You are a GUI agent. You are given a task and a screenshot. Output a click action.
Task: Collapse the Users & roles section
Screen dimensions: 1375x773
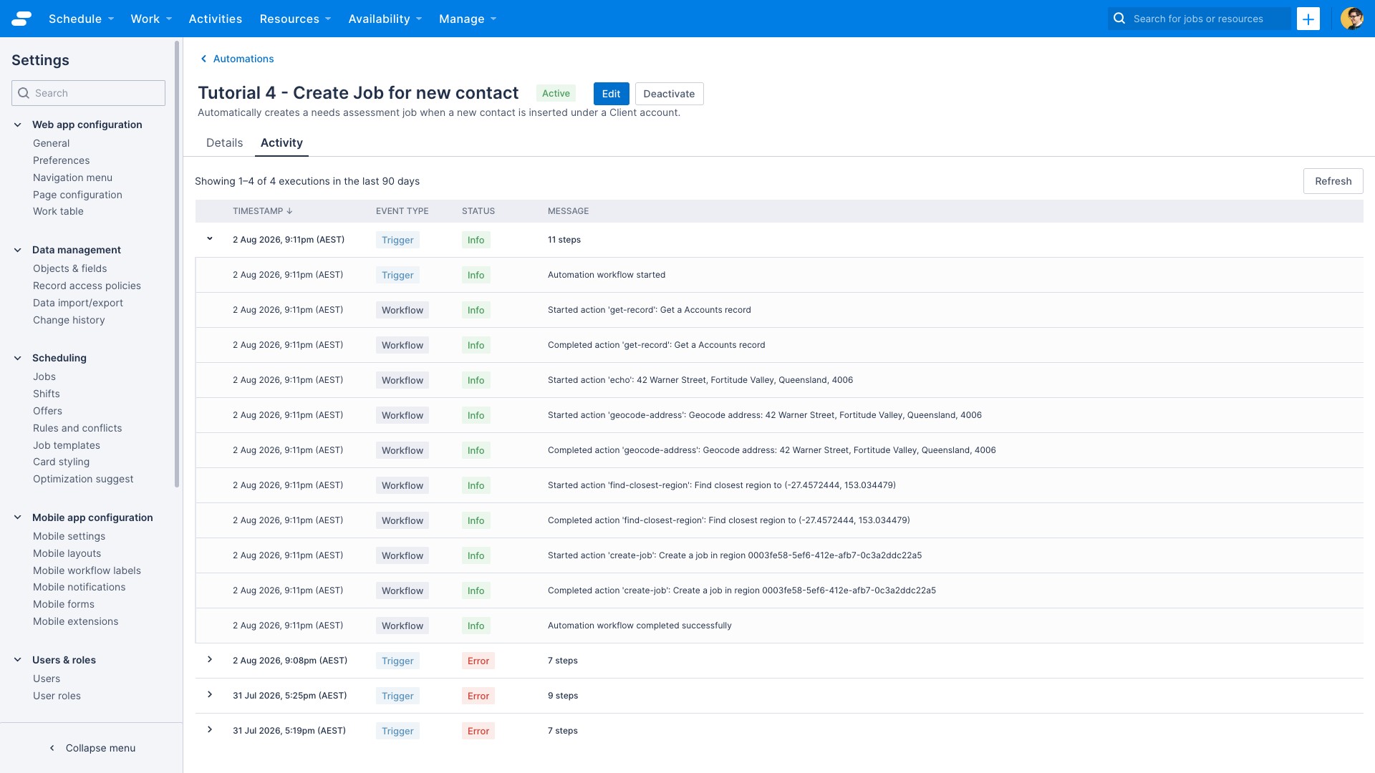click(18, 660)
